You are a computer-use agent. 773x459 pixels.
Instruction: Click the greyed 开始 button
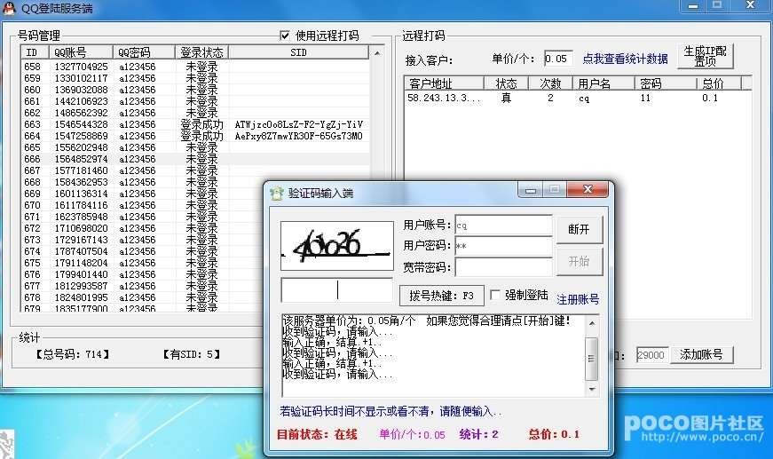(x=579, y=261)
